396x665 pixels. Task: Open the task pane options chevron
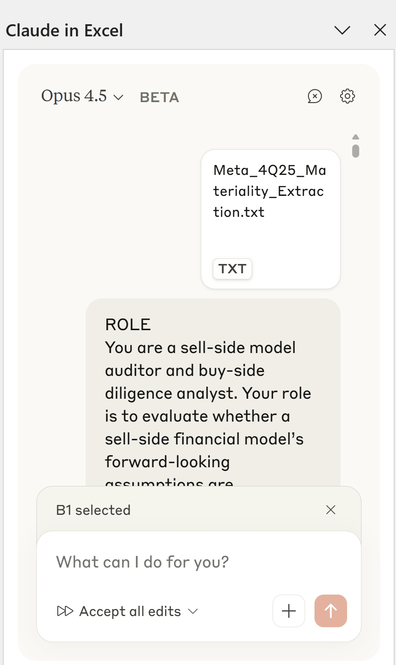[342, 30]
